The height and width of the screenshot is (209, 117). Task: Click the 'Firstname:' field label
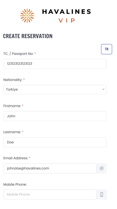(x=12, y=106)
